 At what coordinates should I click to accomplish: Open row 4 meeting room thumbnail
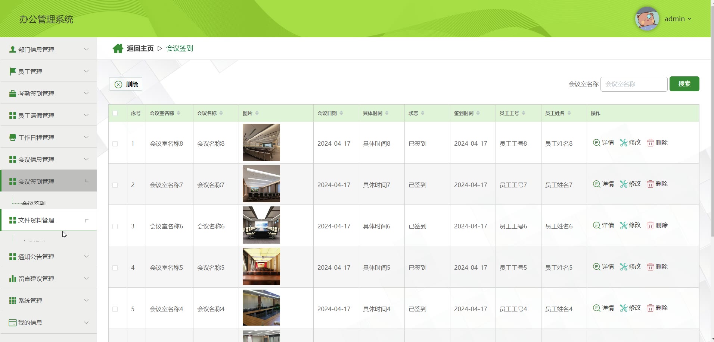(x=261, y=266)
